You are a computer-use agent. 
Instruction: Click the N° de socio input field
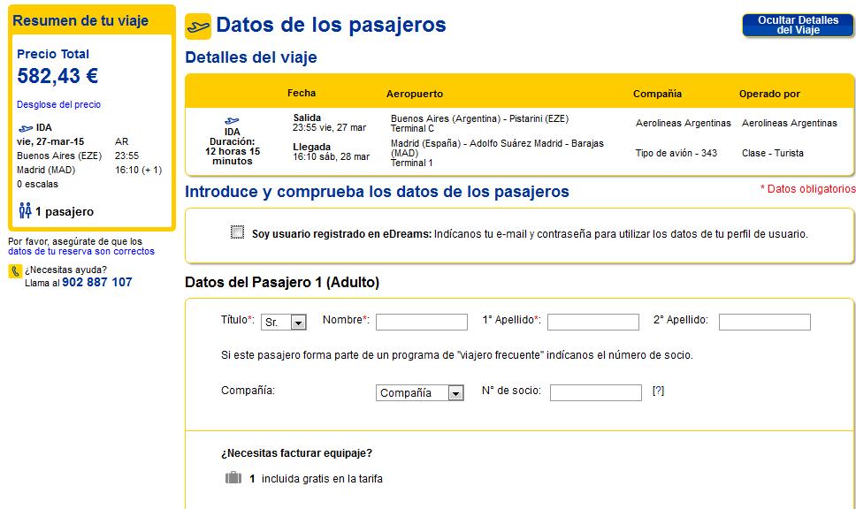click(x=596, y=393)
